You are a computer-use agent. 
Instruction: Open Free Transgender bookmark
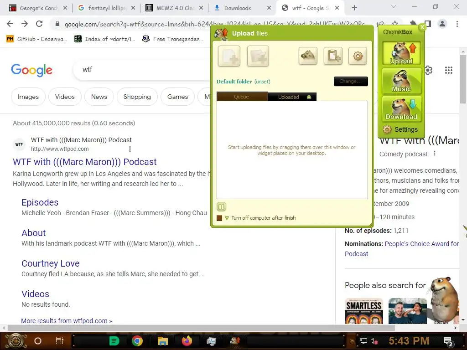click(x=172, y=39)
